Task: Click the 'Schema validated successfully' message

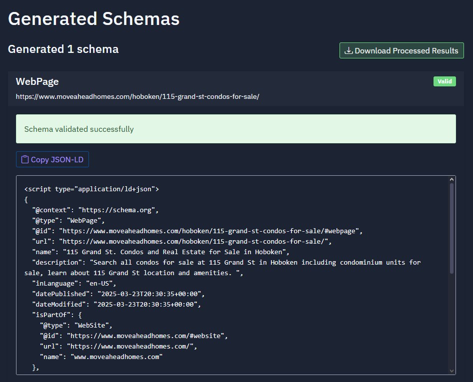Action: tap(236, 129)
